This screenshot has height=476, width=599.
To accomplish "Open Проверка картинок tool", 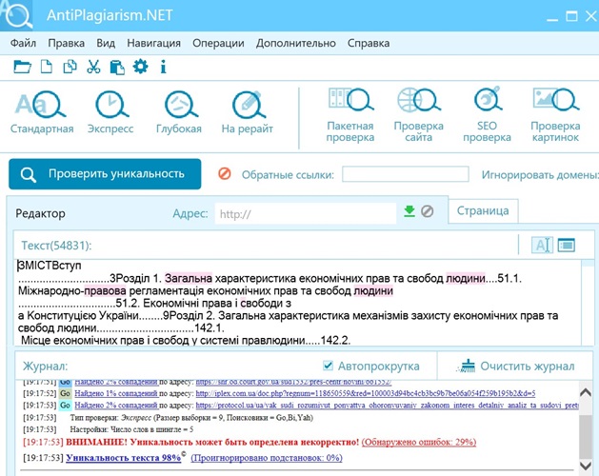I will click(555, 114).
